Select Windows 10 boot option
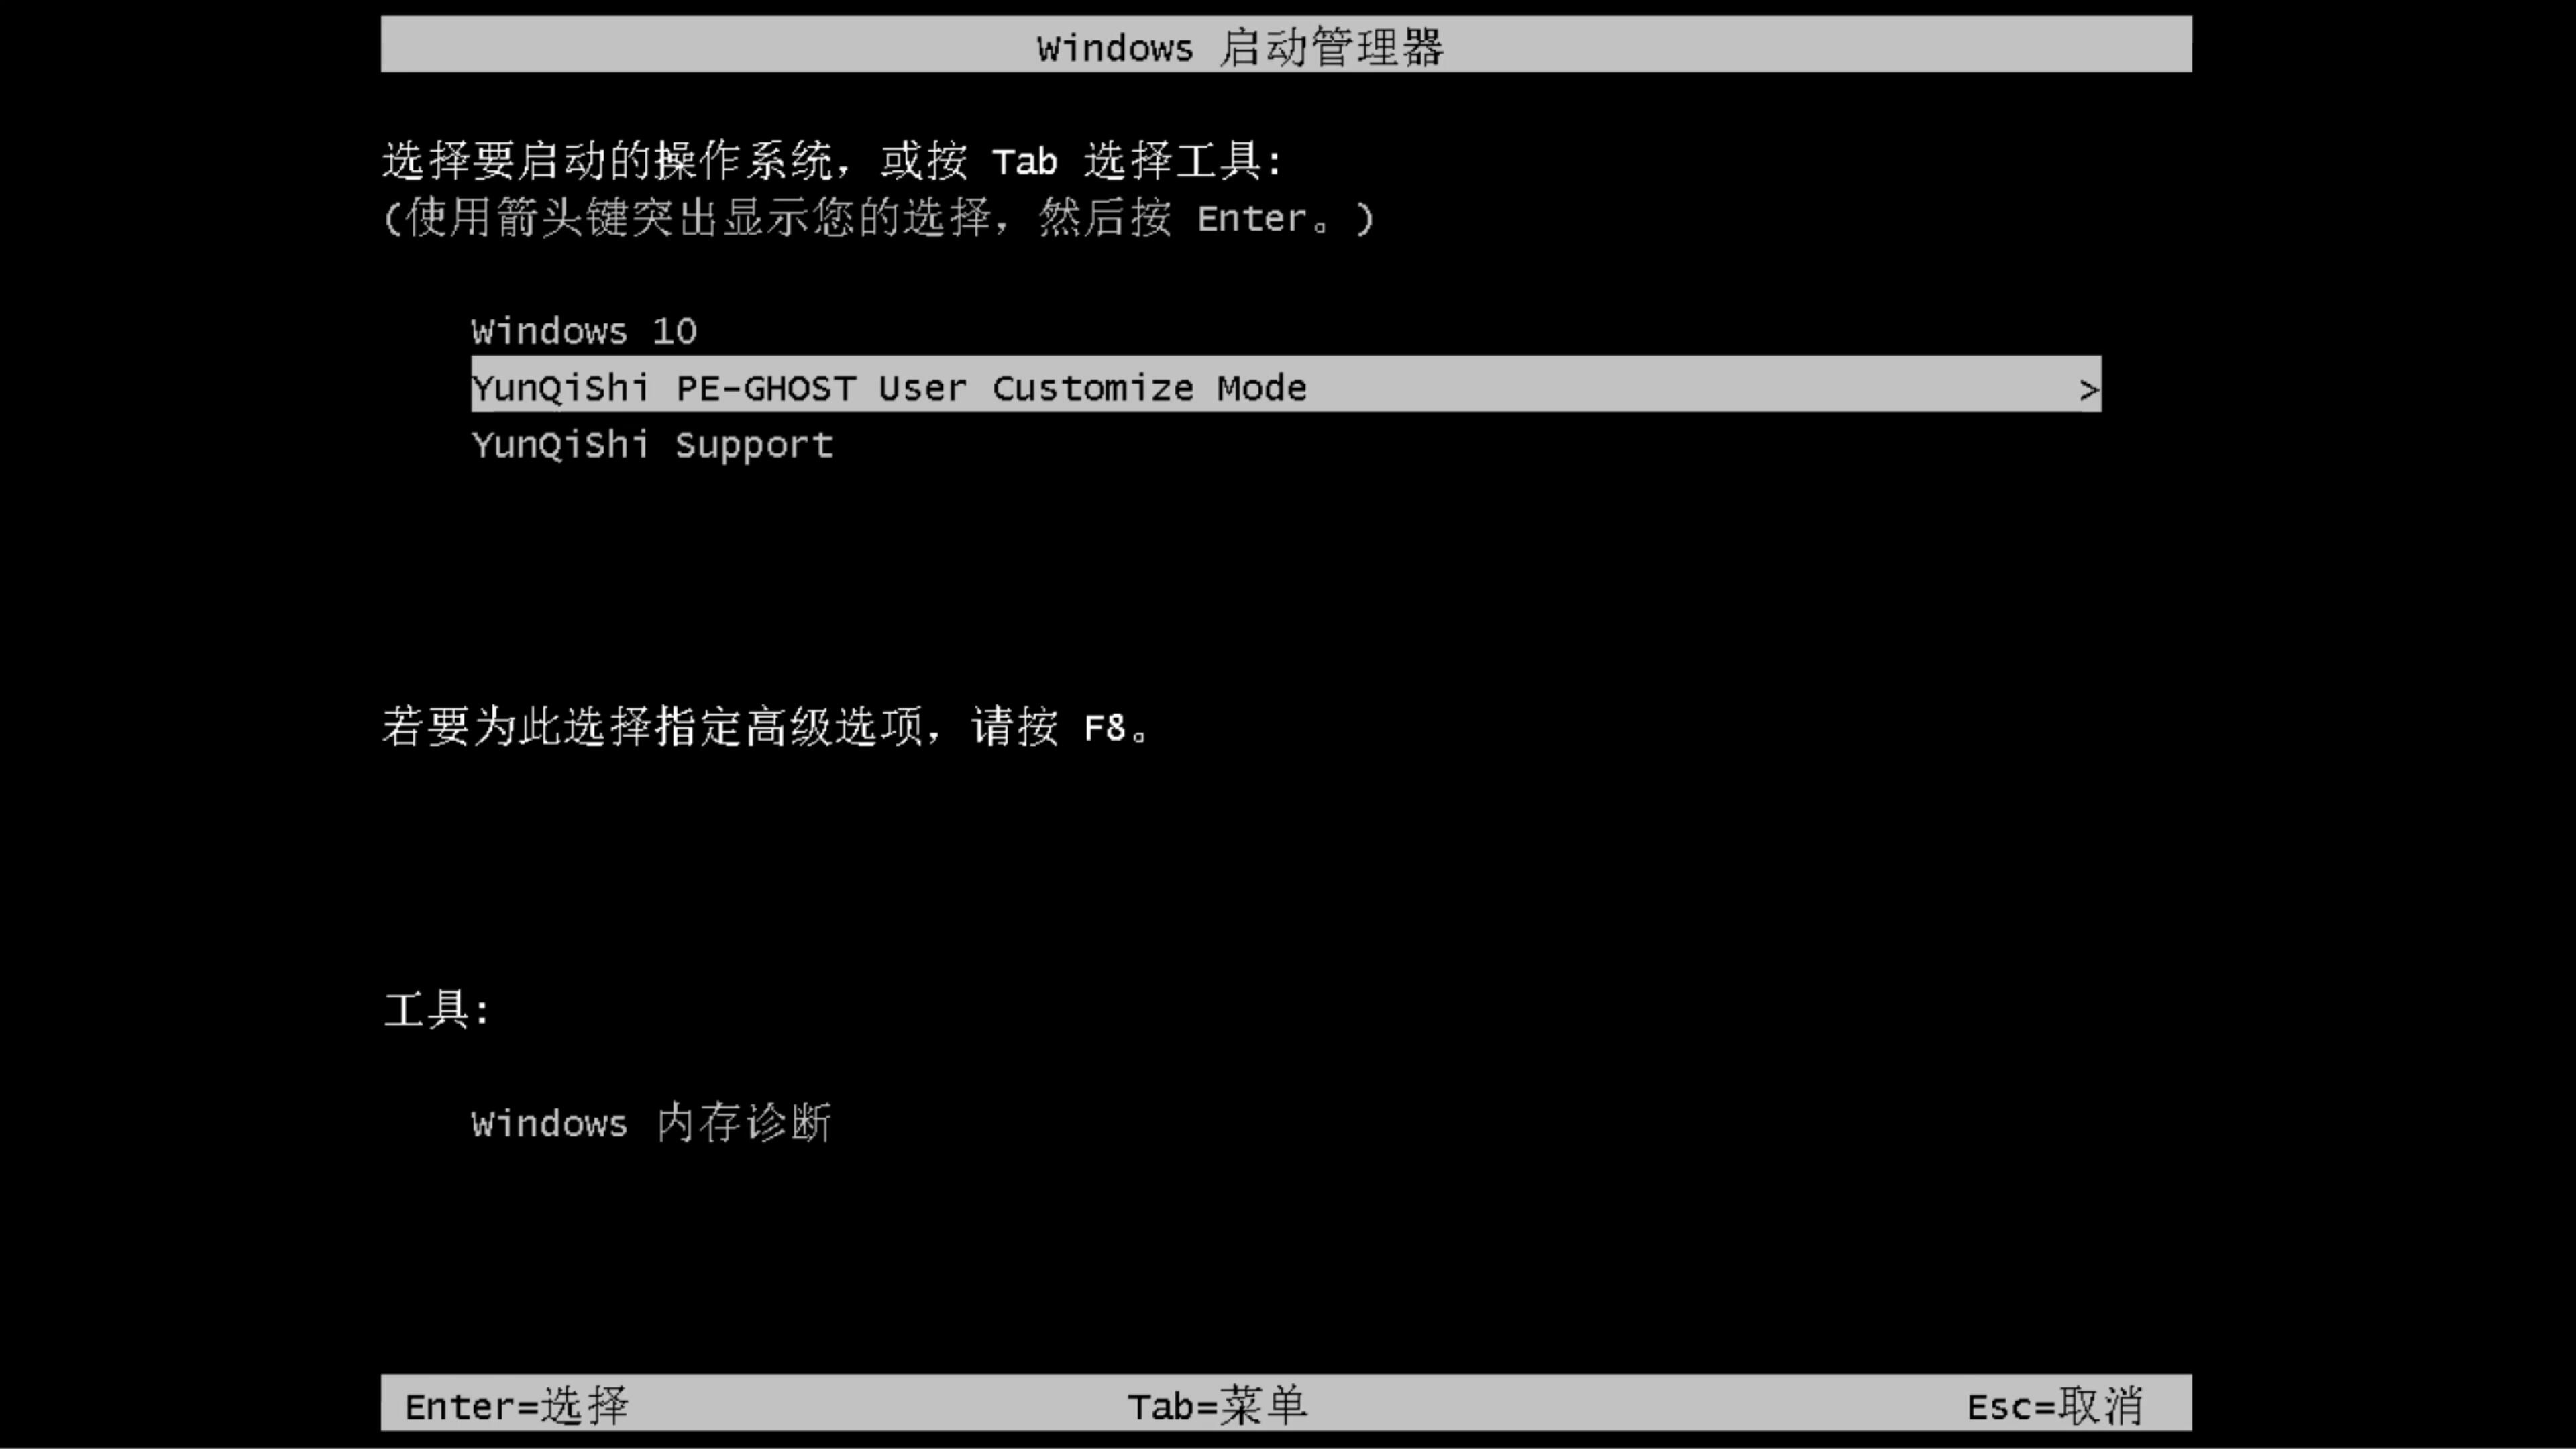This screenshot has height=1449, width=2576. coord(584,331)
